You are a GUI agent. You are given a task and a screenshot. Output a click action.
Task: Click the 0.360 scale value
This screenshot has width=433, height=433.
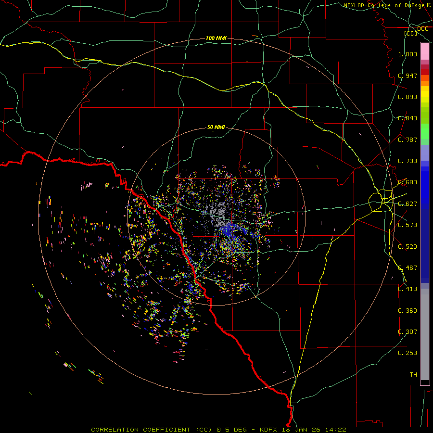(x=408, y=311)
